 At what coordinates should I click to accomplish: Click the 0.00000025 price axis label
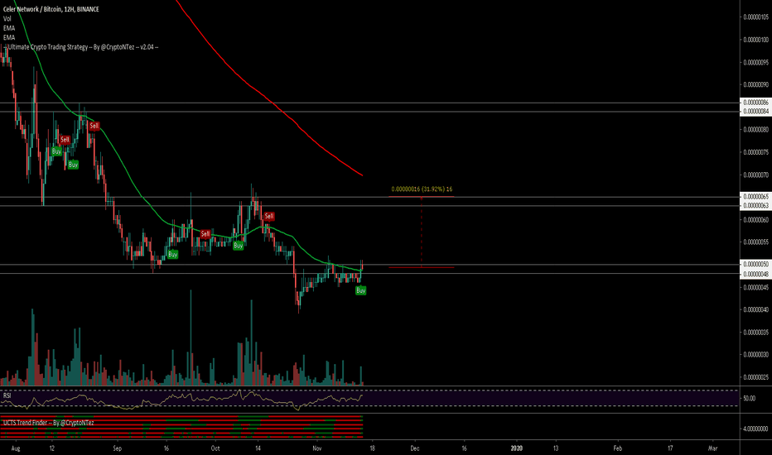tap(755, 377)
